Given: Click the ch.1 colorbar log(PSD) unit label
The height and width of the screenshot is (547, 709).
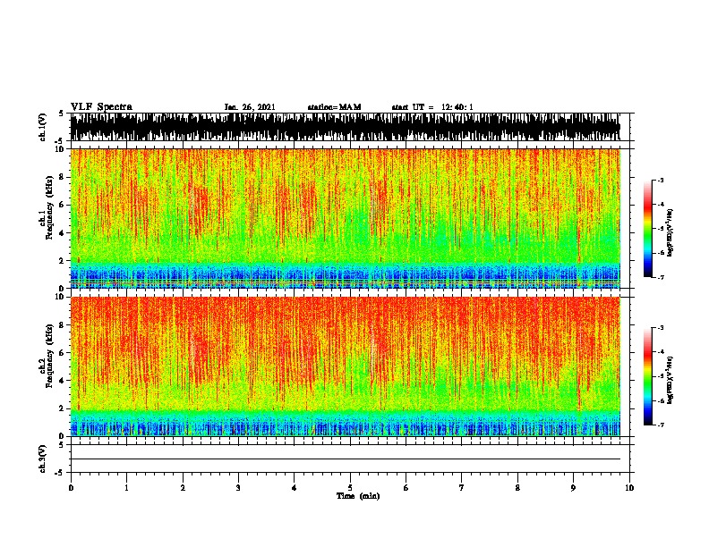Looking at the screenshot, I should coord(670,232).
